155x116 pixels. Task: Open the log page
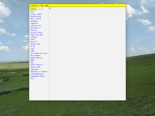coord(42,5)
